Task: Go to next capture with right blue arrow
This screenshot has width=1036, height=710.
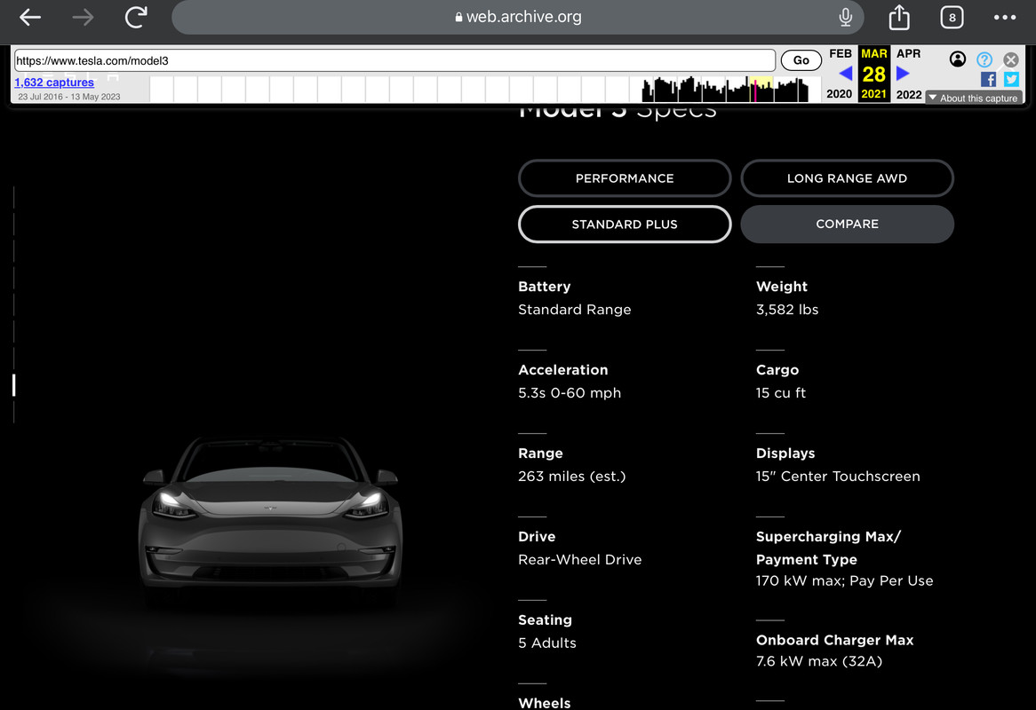Action: [x=903, y=74]
